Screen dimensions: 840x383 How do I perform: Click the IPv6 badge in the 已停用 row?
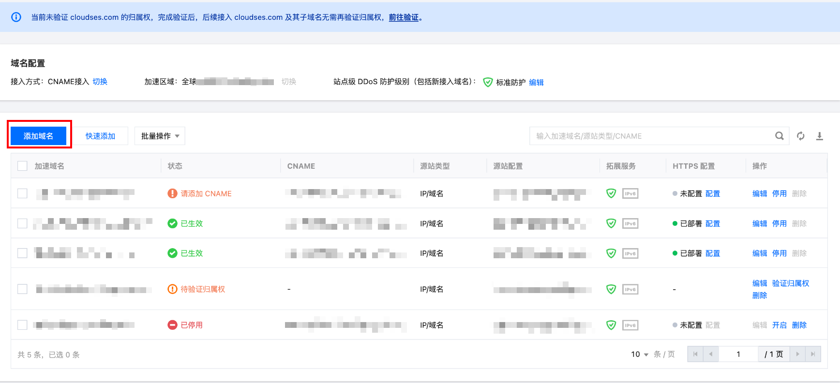click(x=630, y=325)
